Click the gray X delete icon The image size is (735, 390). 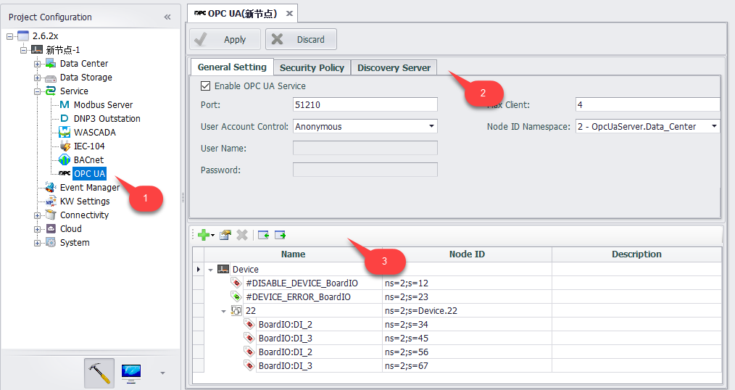(x=242, y=235)
